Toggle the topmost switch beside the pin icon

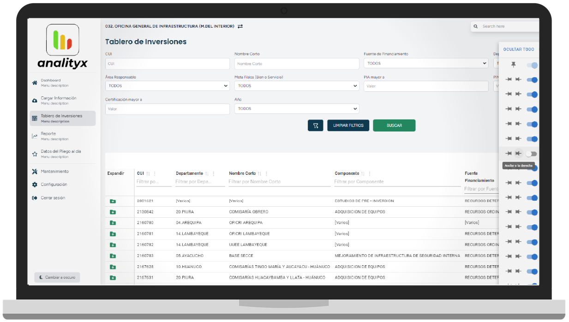[x=532, y=66]
